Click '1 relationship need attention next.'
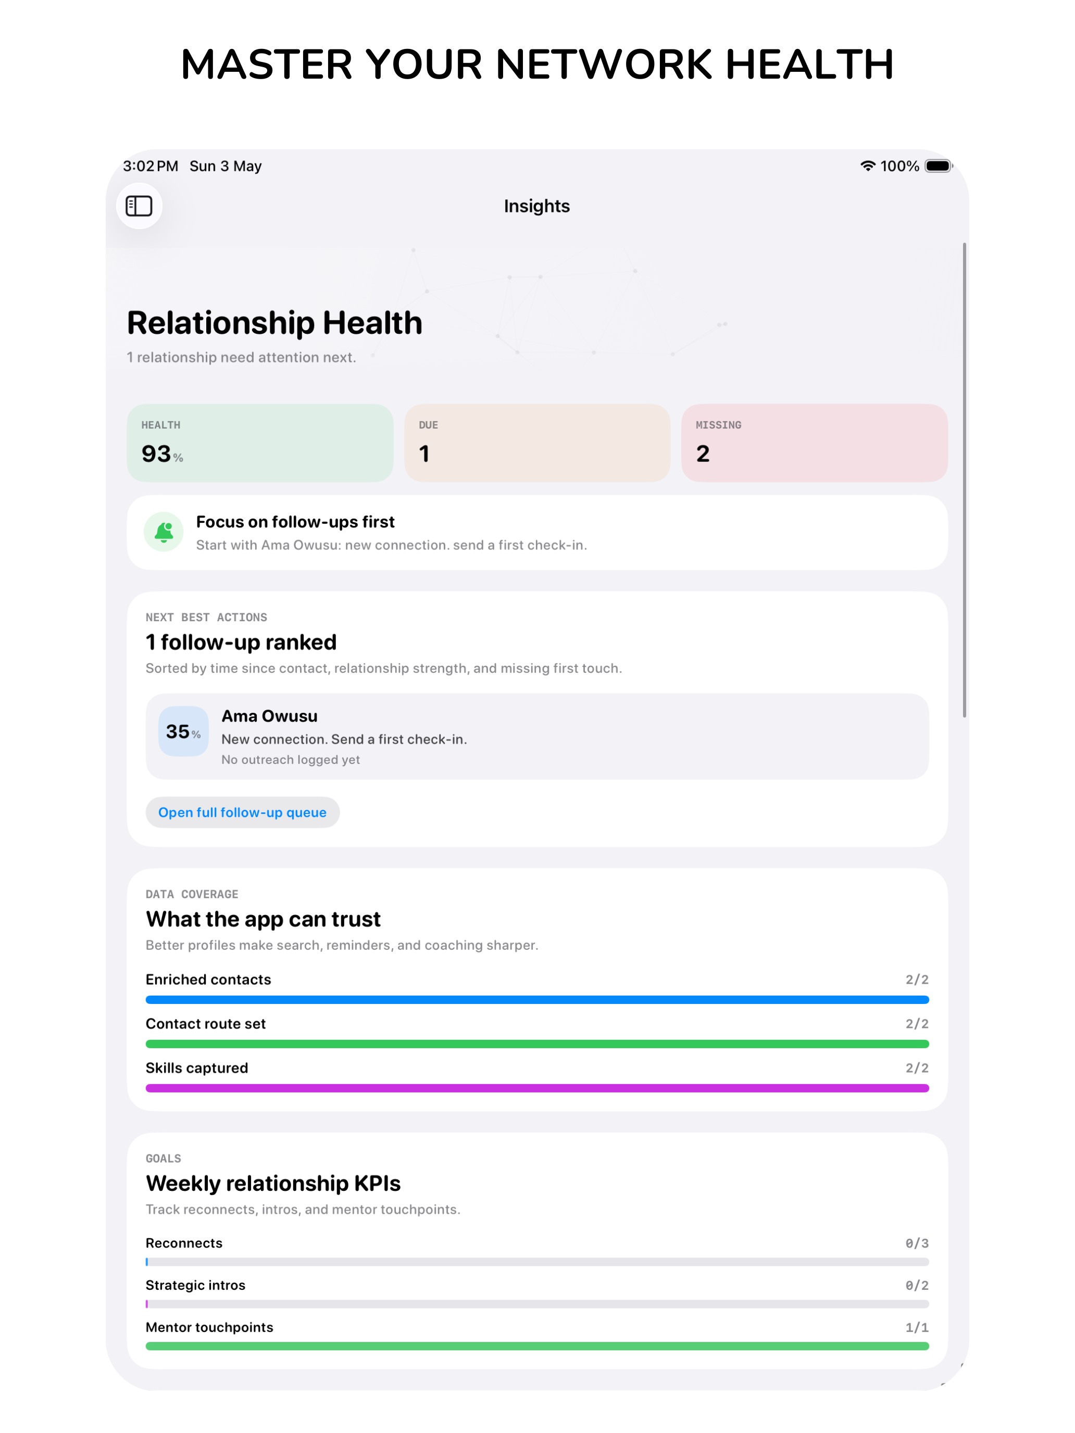The height and width of the screenshot is (1433, 1075). pos(241,357)
